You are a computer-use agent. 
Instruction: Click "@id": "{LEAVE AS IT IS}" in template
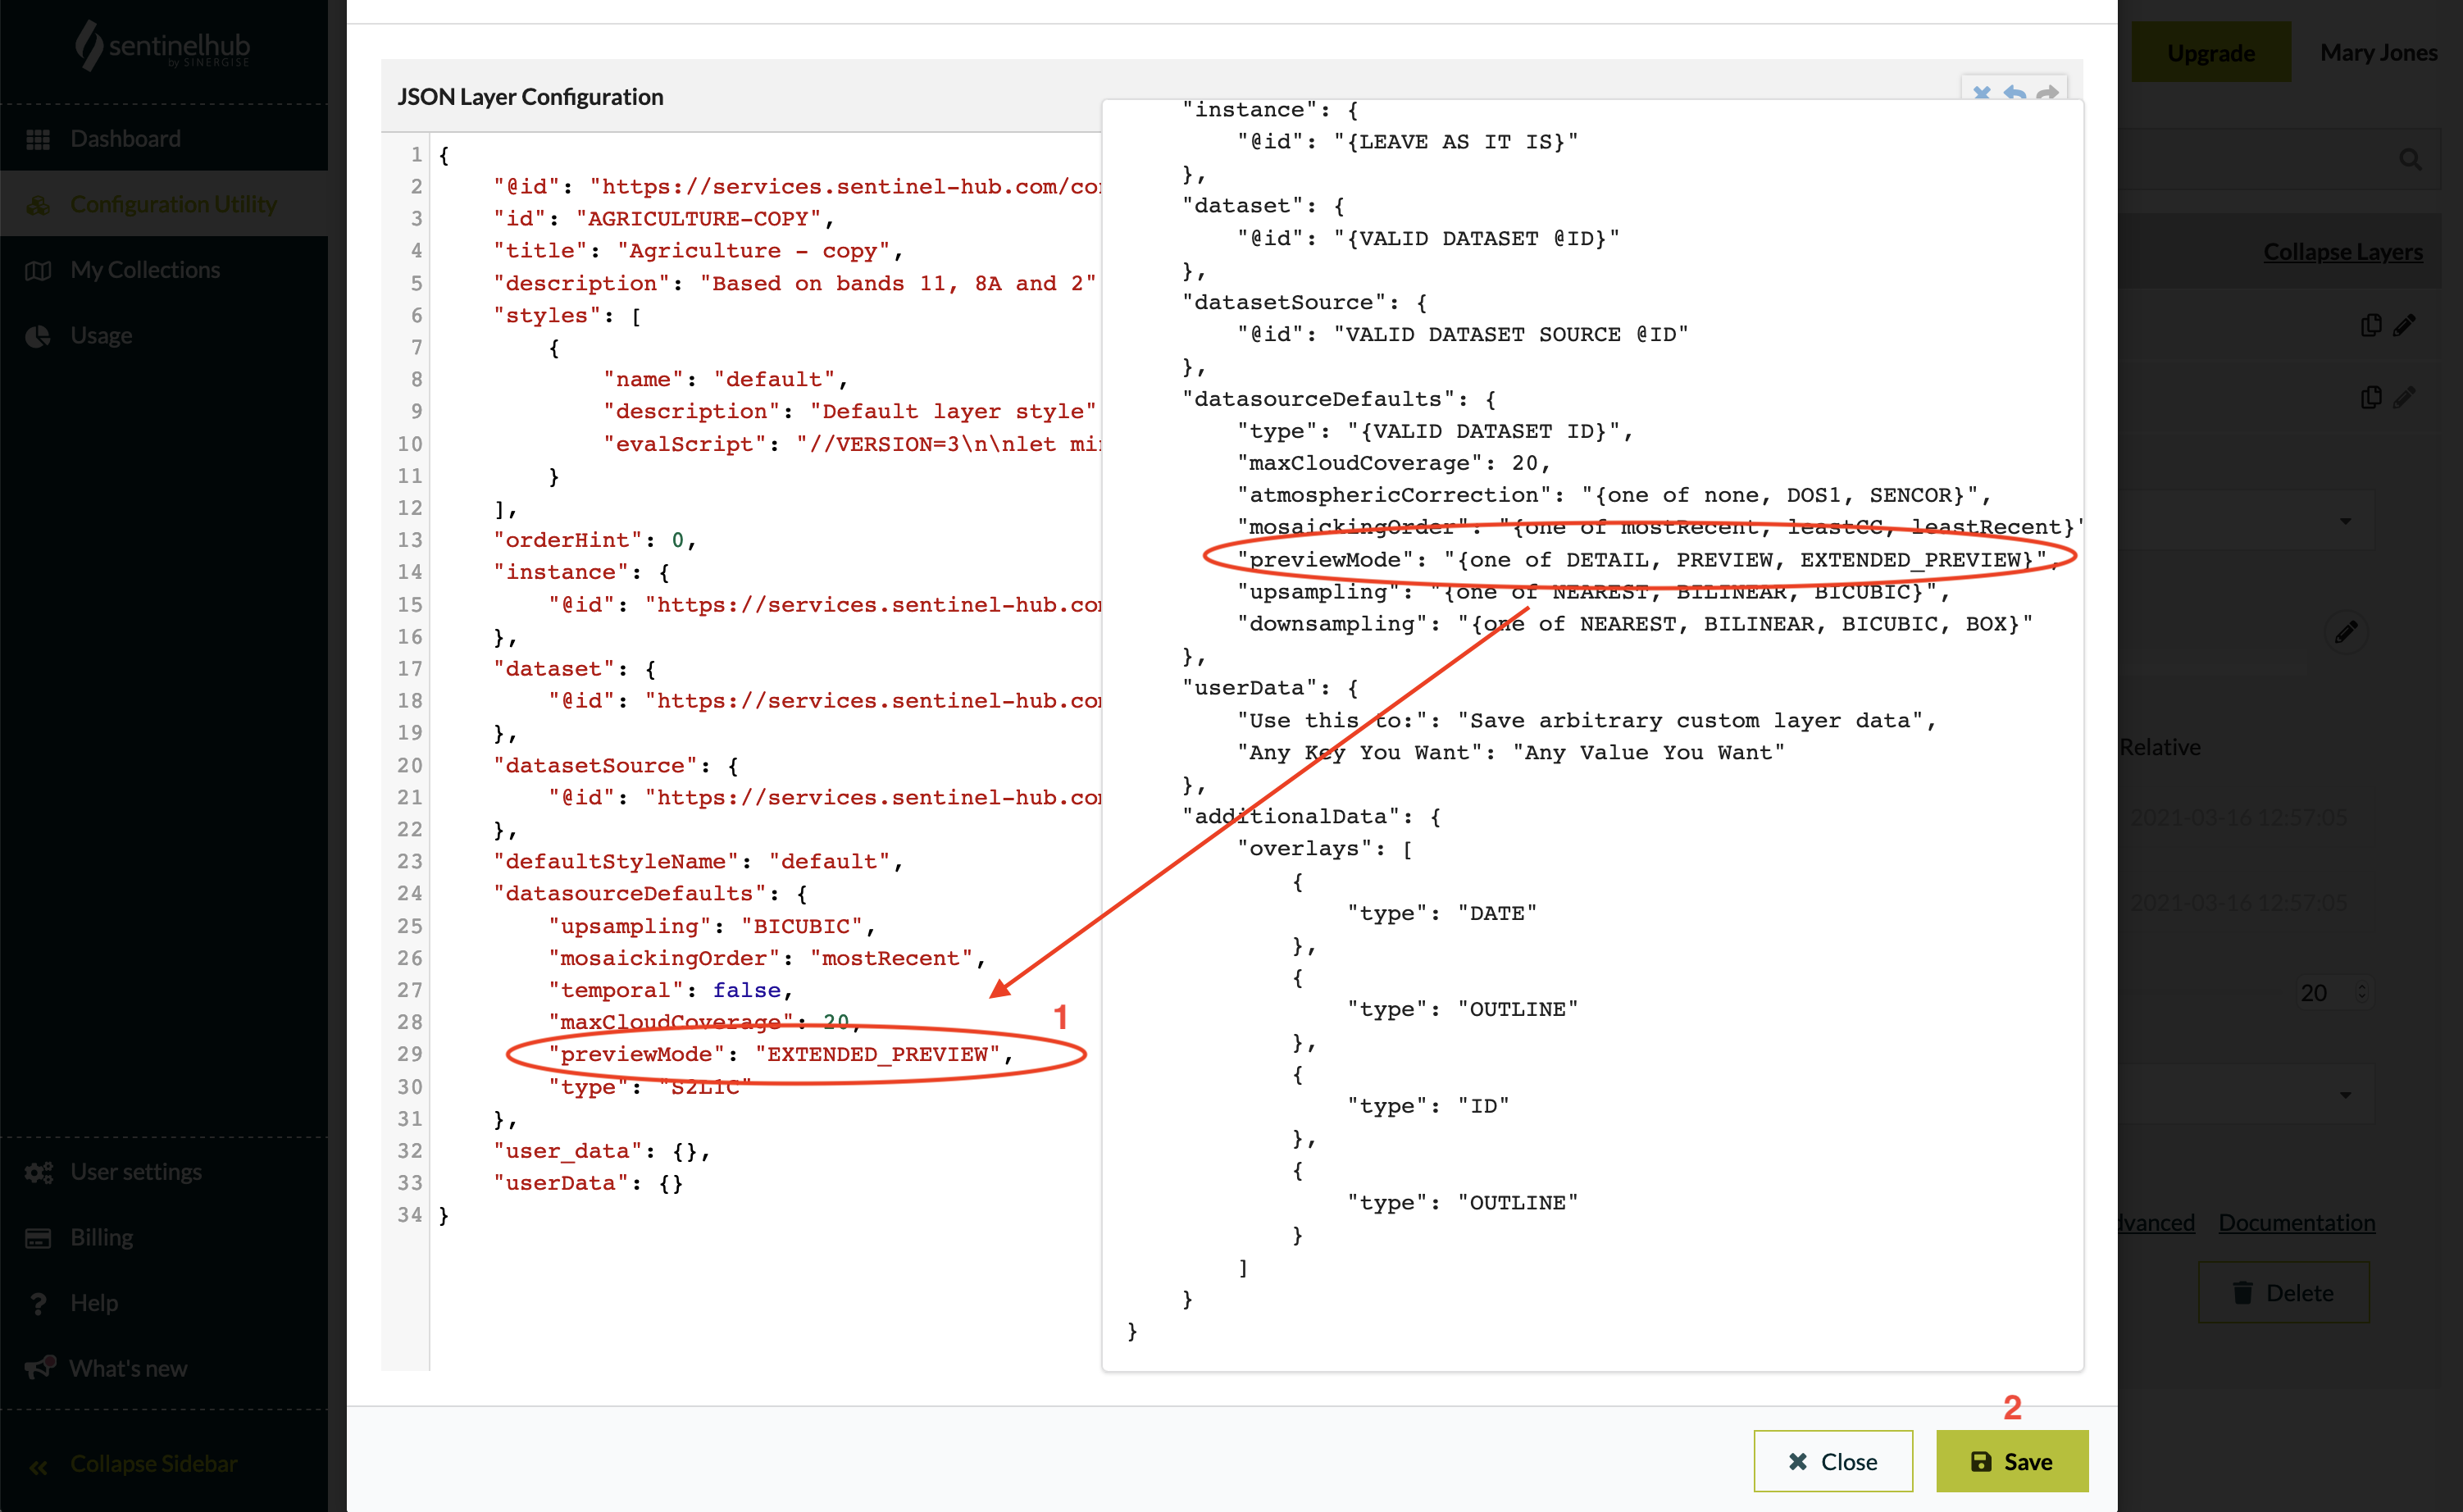click(x=1408, y=142)
